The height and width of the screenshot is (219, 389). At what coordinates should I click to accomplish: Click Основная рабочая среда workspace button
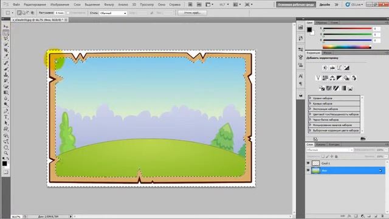[296, 4]
